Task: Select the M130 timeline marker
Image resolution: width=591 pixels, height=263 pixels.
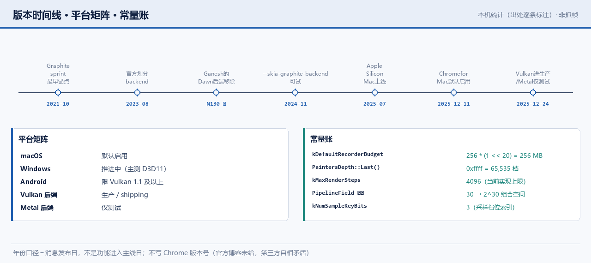Action: tap(216, 93)
